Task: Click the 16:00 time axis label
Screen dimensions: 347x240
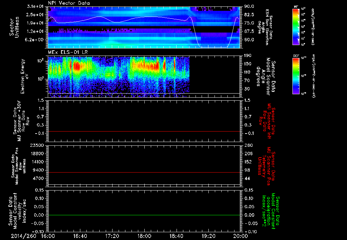Action: click(x=48, y=236)
